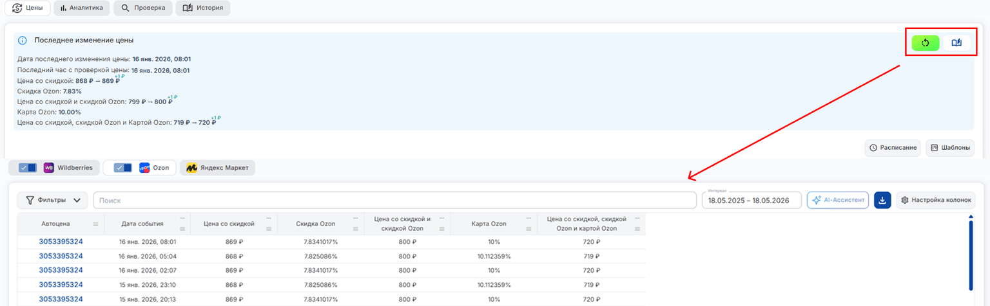Click the info icon beside Последнее изменение цены
This screenshot has width=990, height=306.
(23, 40)
